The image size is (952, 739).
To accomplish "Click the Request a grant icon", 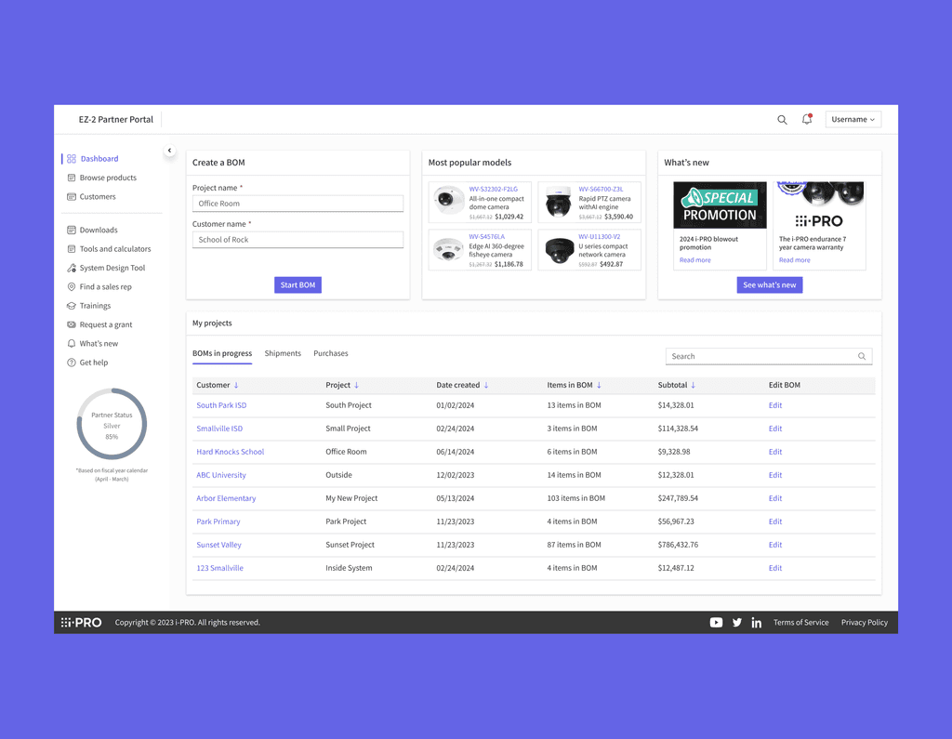I will pyautogui.click(x=72, y=324).
